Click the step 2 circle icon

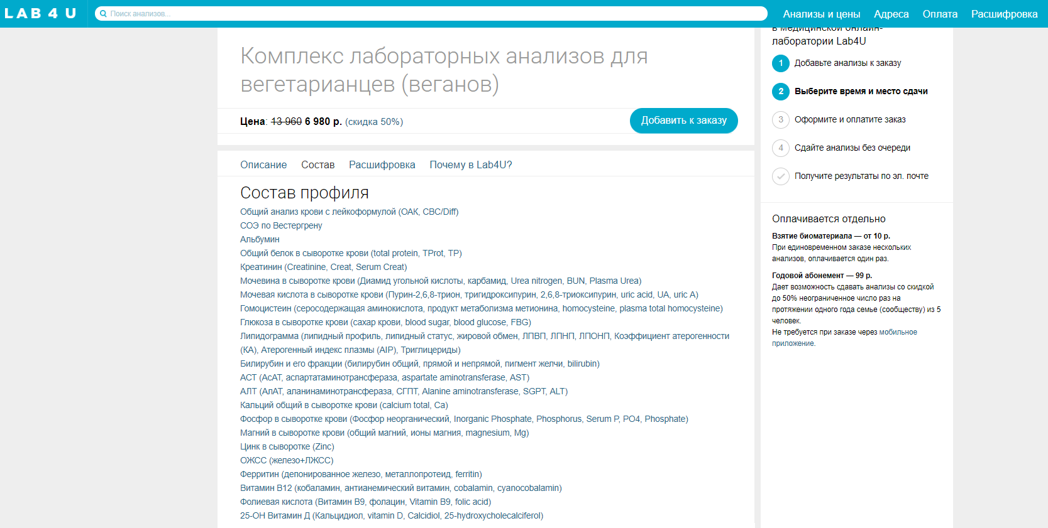780,92
